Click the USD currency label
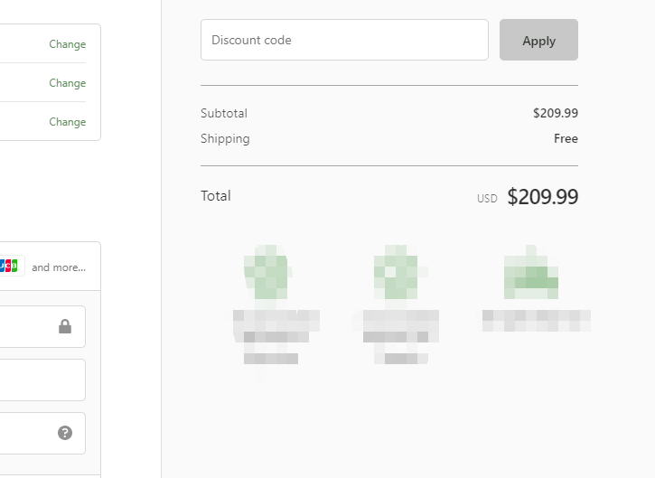655x478 pixels. [487, 199]
